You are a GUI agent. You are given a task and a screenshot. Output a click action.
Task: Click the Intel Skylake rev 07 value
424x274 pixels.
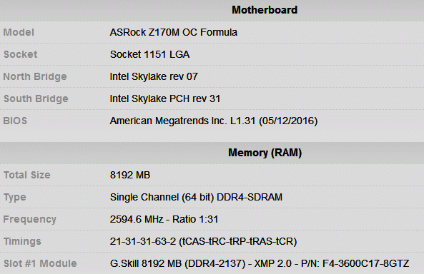pyautogui.click(x=154, y=76)
